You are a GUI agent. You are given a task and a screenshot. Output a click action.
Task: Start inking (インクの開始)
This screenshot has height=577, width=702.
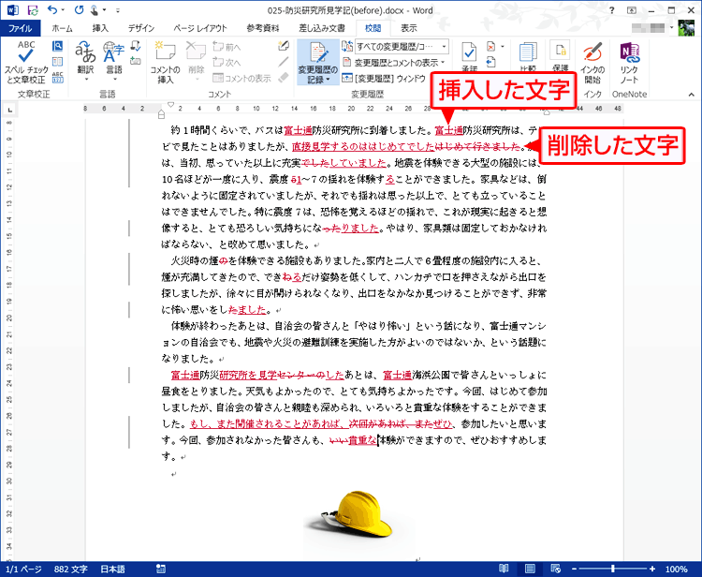[592, 62]
